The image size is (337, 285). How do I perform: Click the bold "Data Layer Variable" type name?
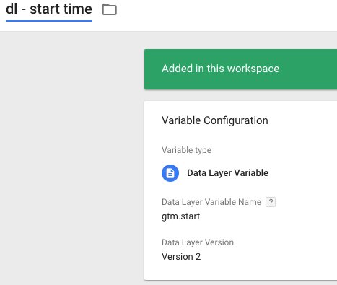(x=227, y=173)
